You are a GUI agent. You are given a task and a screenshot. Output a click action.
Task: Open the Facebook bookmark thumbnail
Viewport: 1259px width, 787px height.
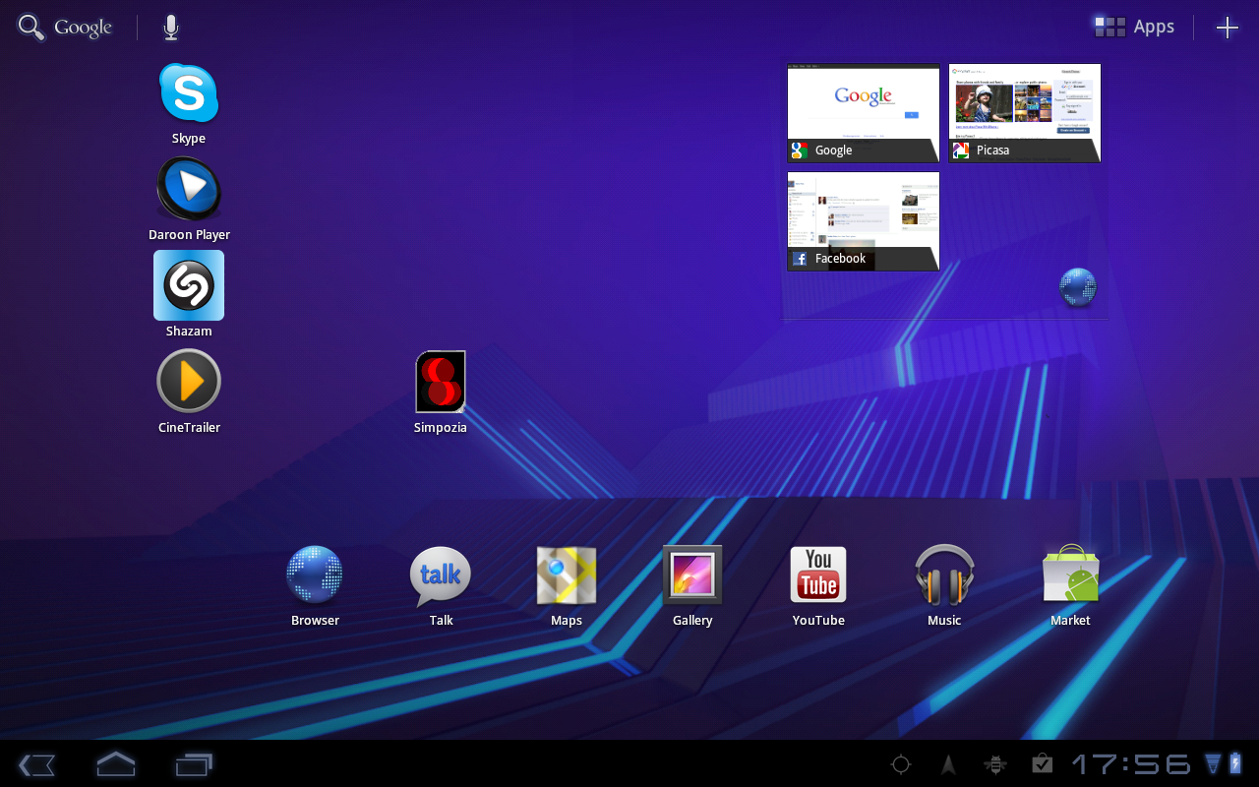(864, 220)
